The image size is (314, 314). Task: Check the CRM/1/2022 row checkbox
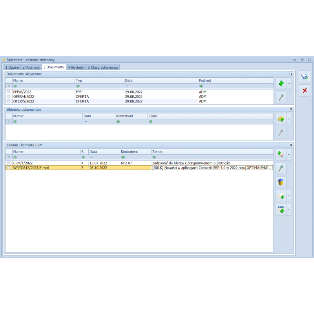[9, 163]
